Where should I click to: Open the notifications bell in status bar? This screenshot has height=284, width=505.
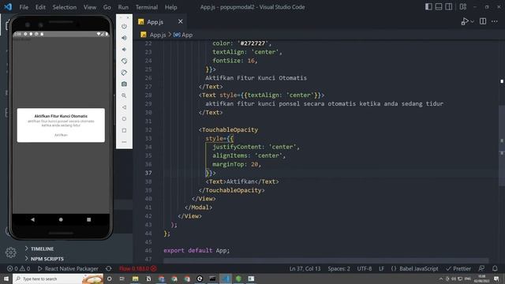[495, 268]
